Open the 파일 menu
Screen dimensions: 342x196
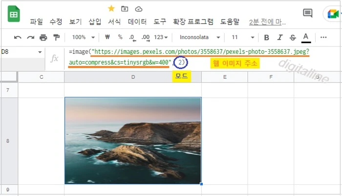(x=36, y=22)
